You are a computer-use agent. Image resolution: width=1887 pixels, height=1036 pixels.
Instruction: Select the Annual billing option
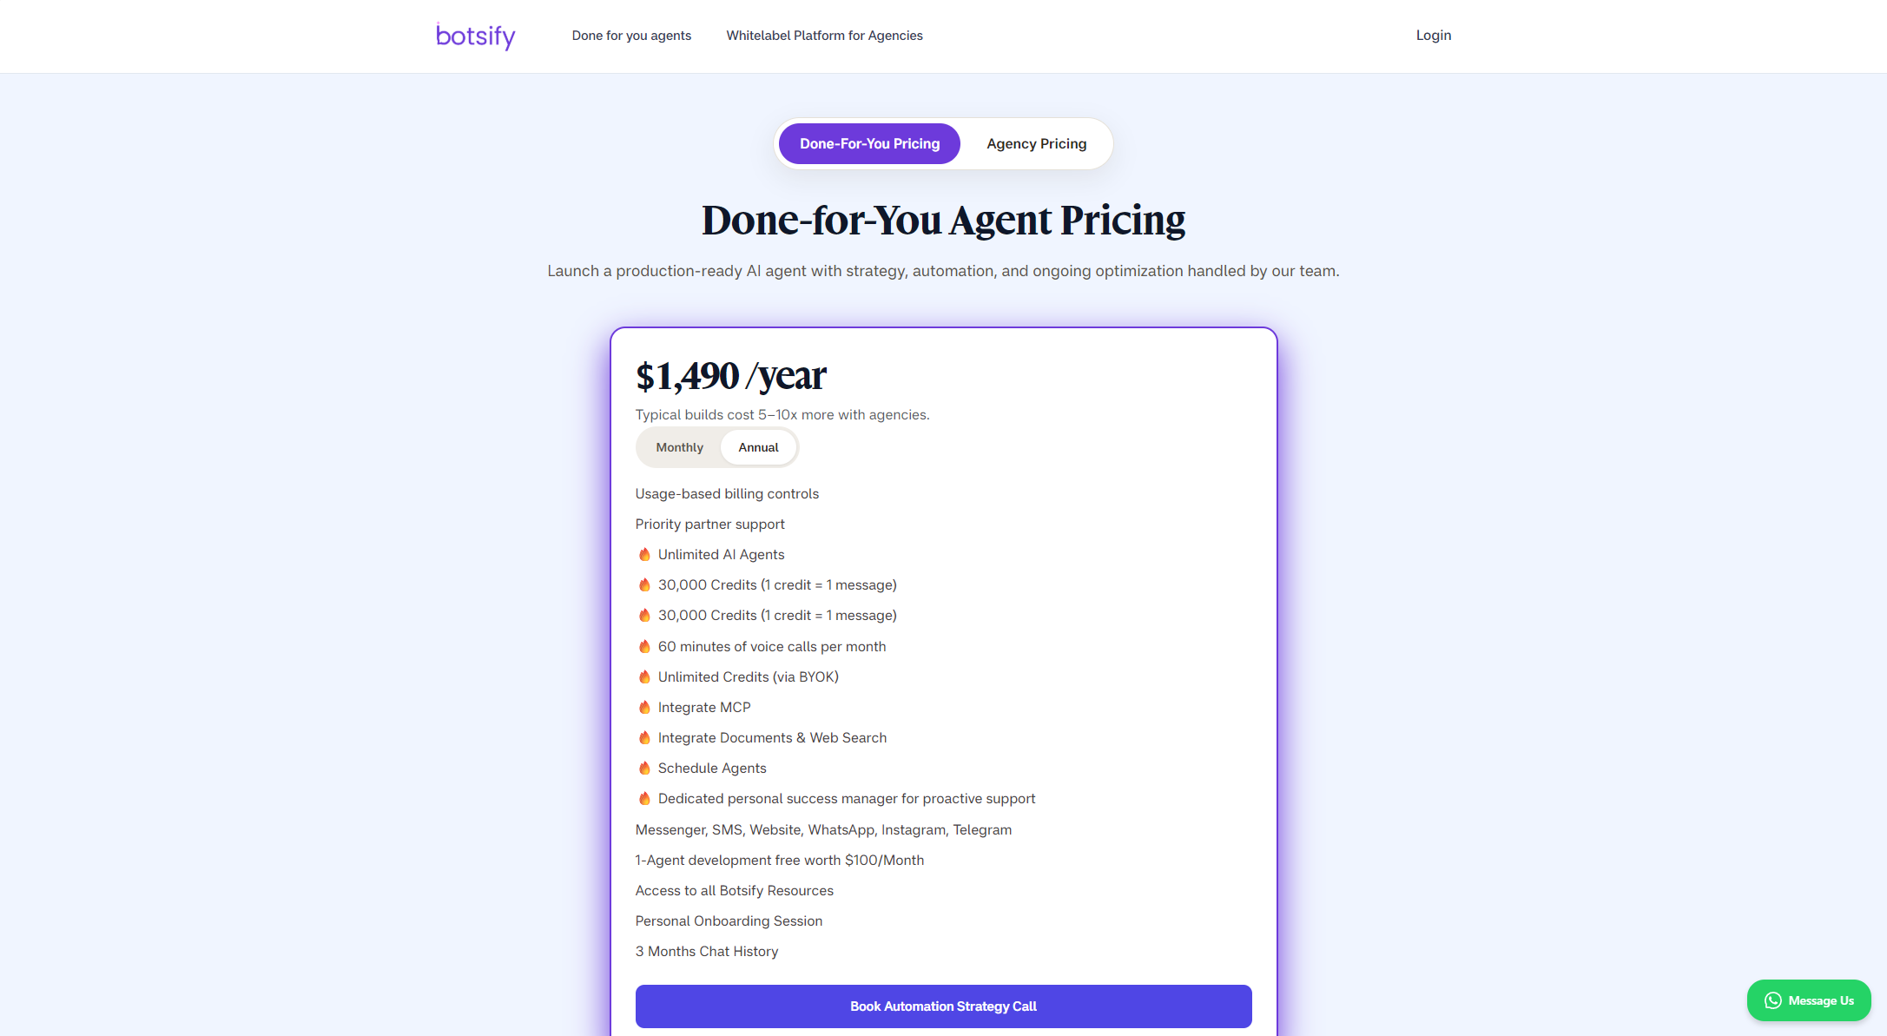(758, 447)
